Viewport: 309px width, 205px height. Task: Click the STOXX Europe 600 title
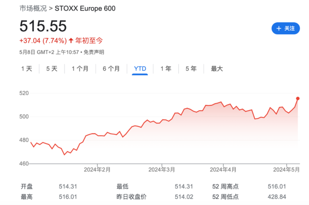(x=85, y=9)
